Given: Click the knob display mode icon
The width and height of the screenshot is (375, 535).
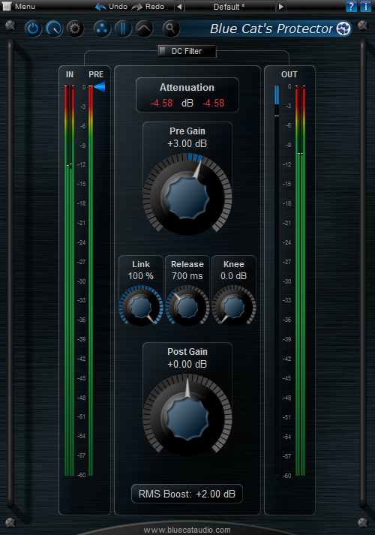Looking at the screenshot, I should 54,29.
